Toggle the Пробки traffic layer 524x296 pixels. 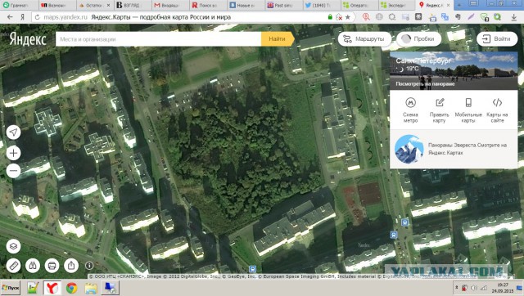[418, 39]
